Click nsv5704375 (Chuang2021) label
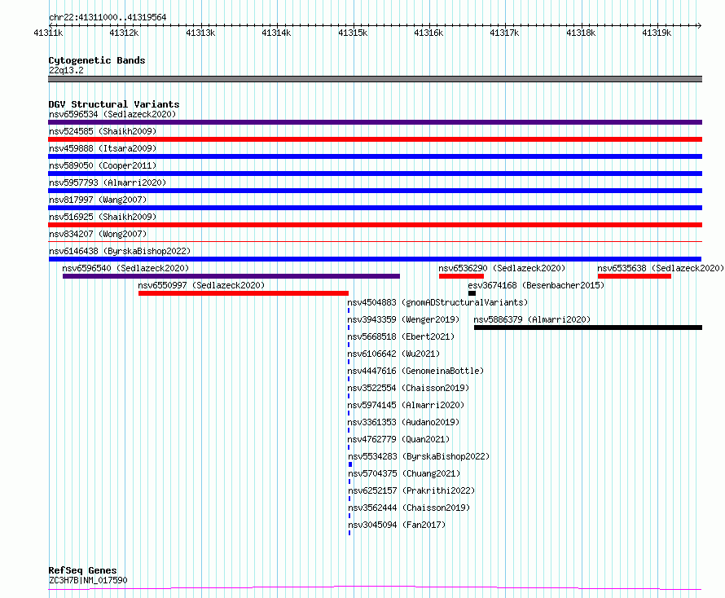 (x=404, y=473)
